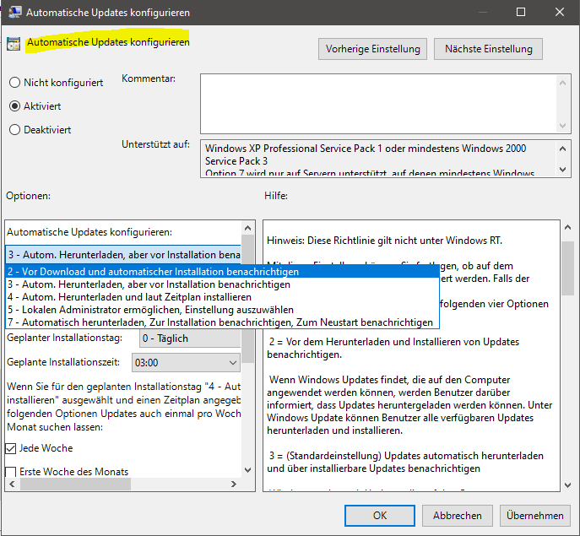Choose option 4 - laut Zeitplan installieren

tap(222, 297)
